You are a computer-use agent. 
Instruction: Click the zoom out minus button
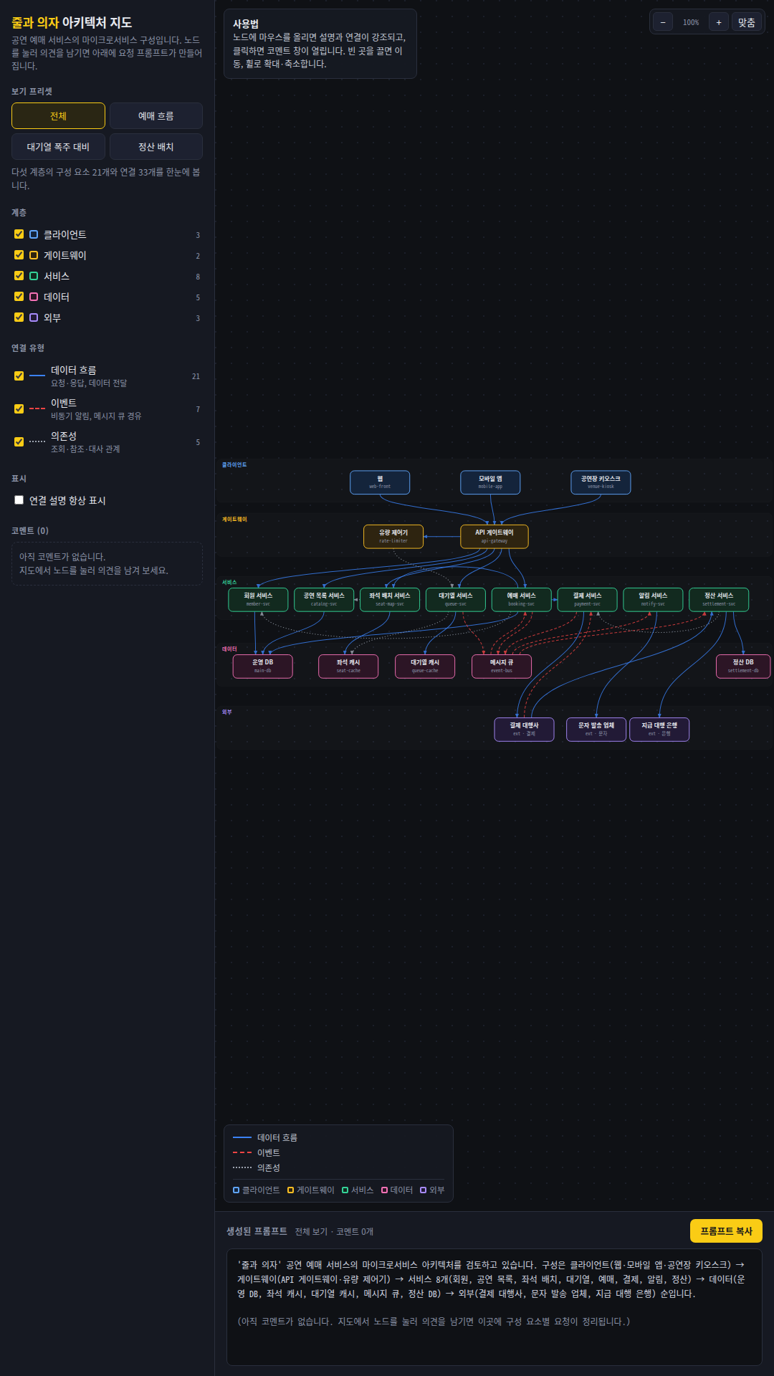click(663, 22)
